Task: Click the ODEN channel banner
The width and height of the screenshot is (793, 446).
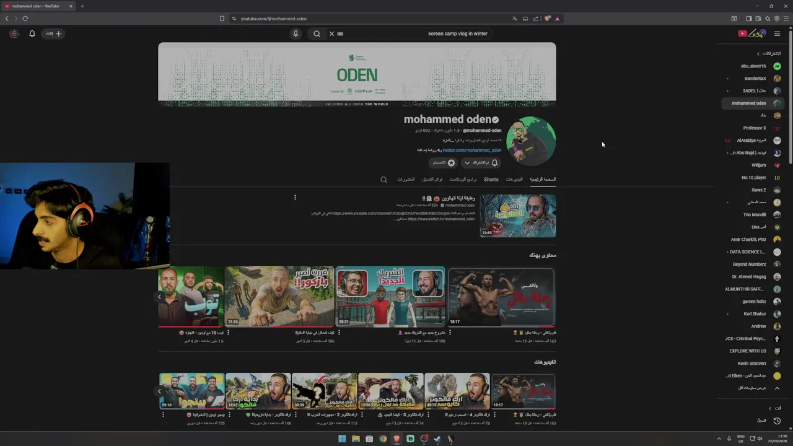Action: coord(357,74)
